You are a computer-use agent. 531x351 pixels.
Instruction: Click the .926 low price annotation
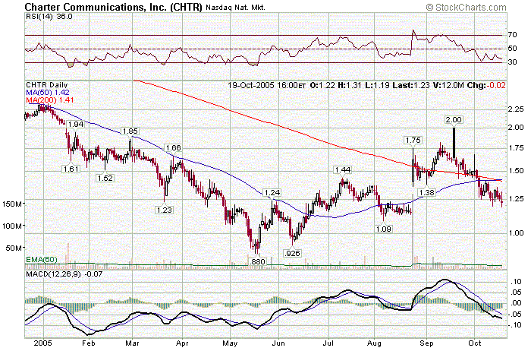click(x=292, y=253)
